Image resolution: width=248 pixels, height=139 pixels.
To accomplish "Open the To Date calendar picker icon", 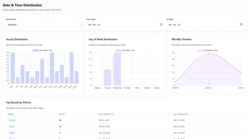I will pos(241,24).
